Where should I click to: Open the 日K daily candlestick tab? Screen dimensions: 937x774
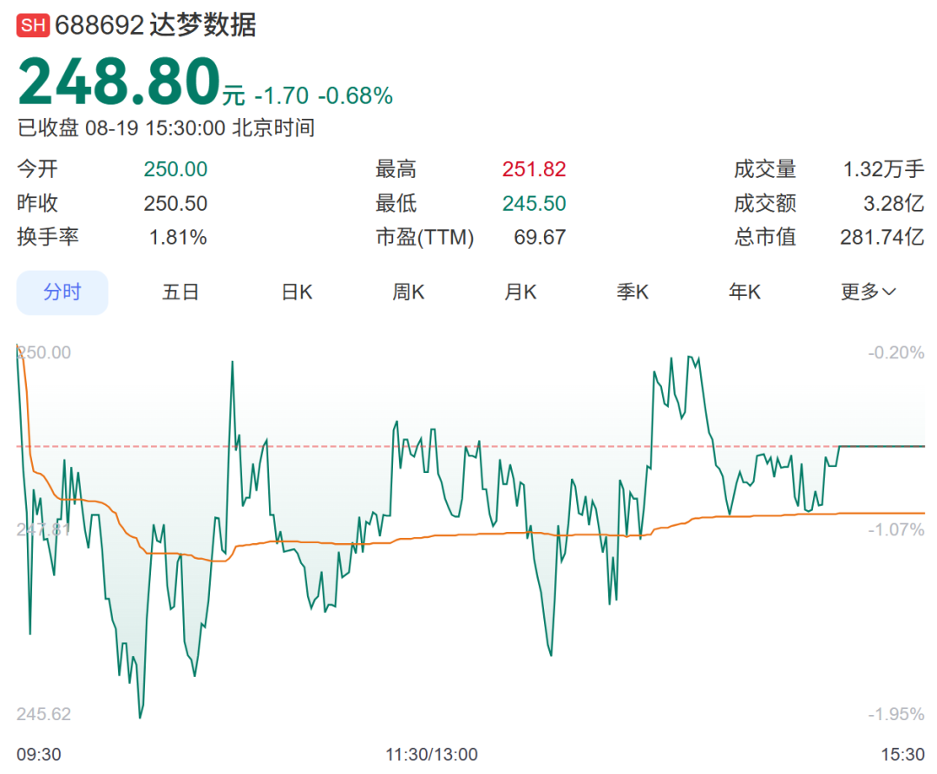297,292
